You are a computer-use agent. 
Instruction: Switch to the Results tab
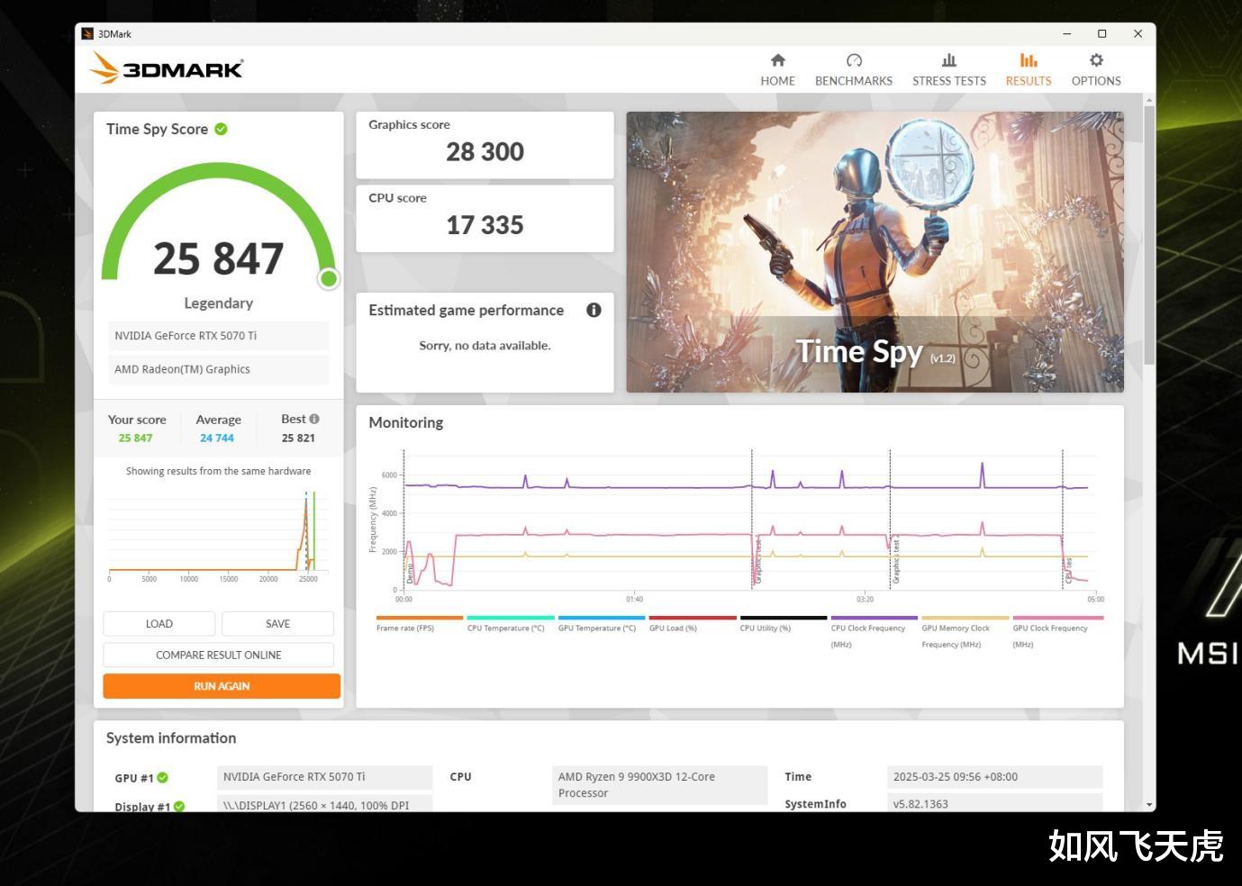(x=1028, y=69)
